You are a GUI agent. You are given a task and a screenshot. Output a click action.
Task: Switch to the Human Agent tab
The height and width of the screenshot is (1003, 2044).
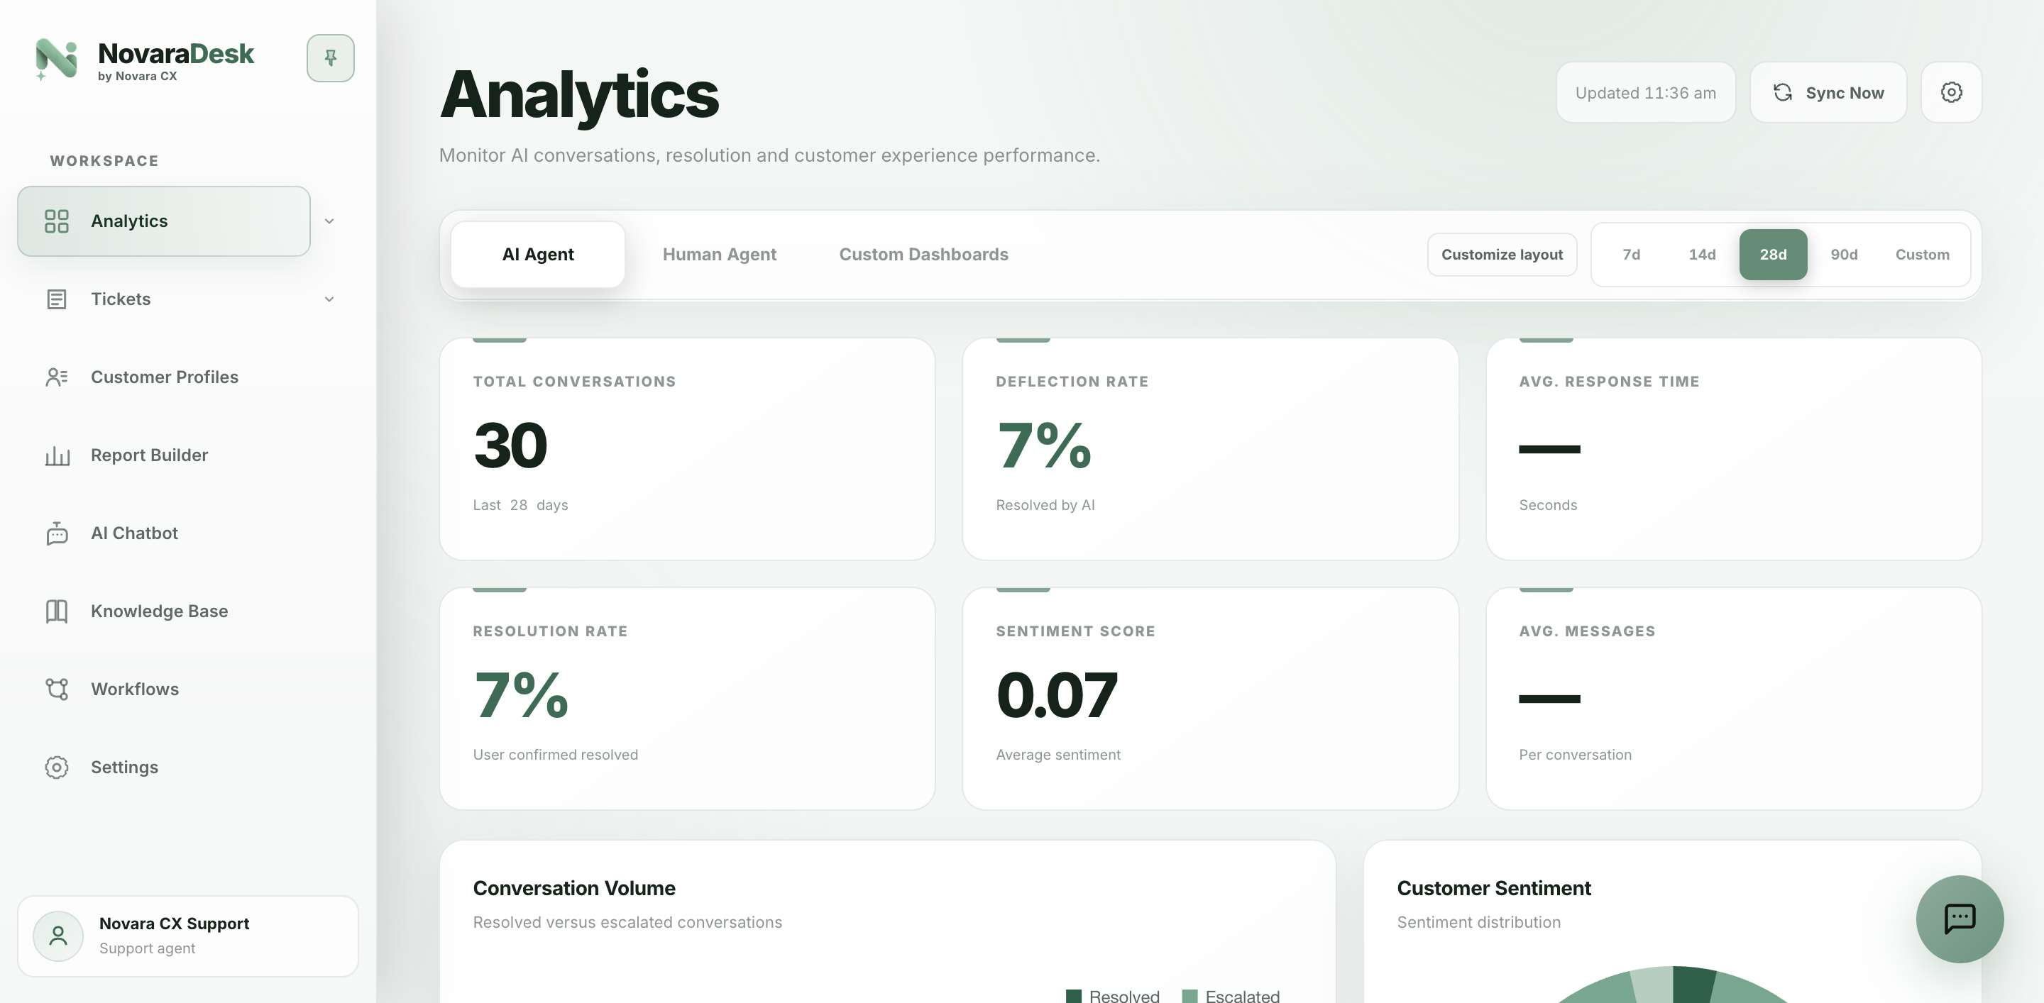tap(720, 255)
